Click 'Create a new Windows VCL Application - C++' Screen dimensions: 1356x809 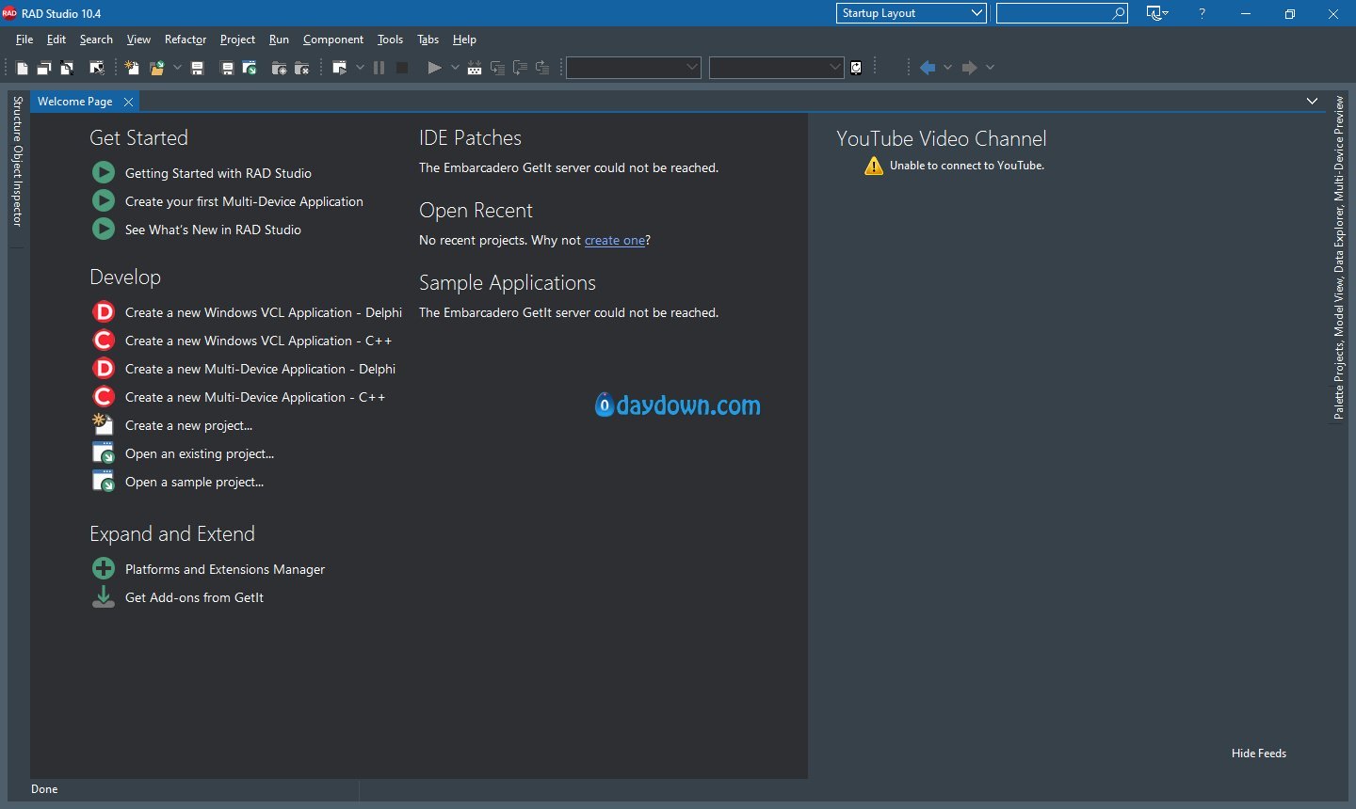tap(258, 341)
